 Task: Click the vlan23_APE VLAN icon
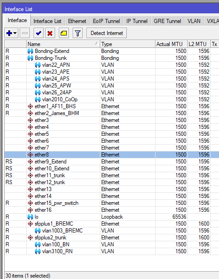coord(38,72)
